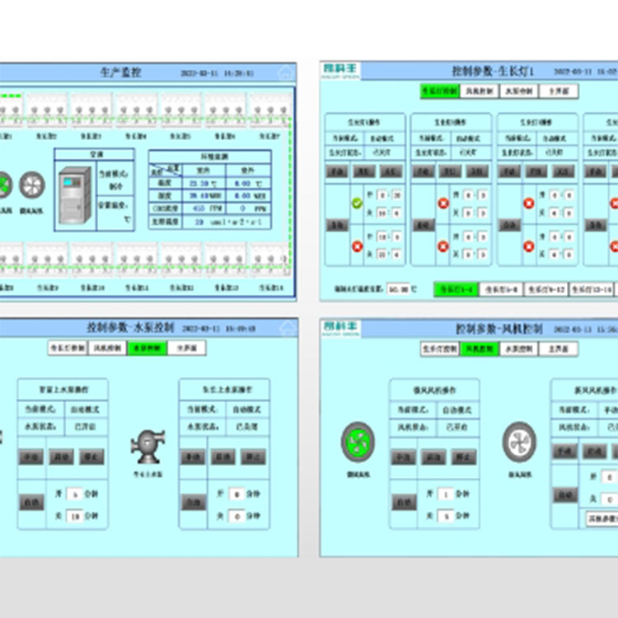This screenshot has height=618, width=618.
Task: Click 自动 button in 生长灯2 group
Action: [424, 225]
